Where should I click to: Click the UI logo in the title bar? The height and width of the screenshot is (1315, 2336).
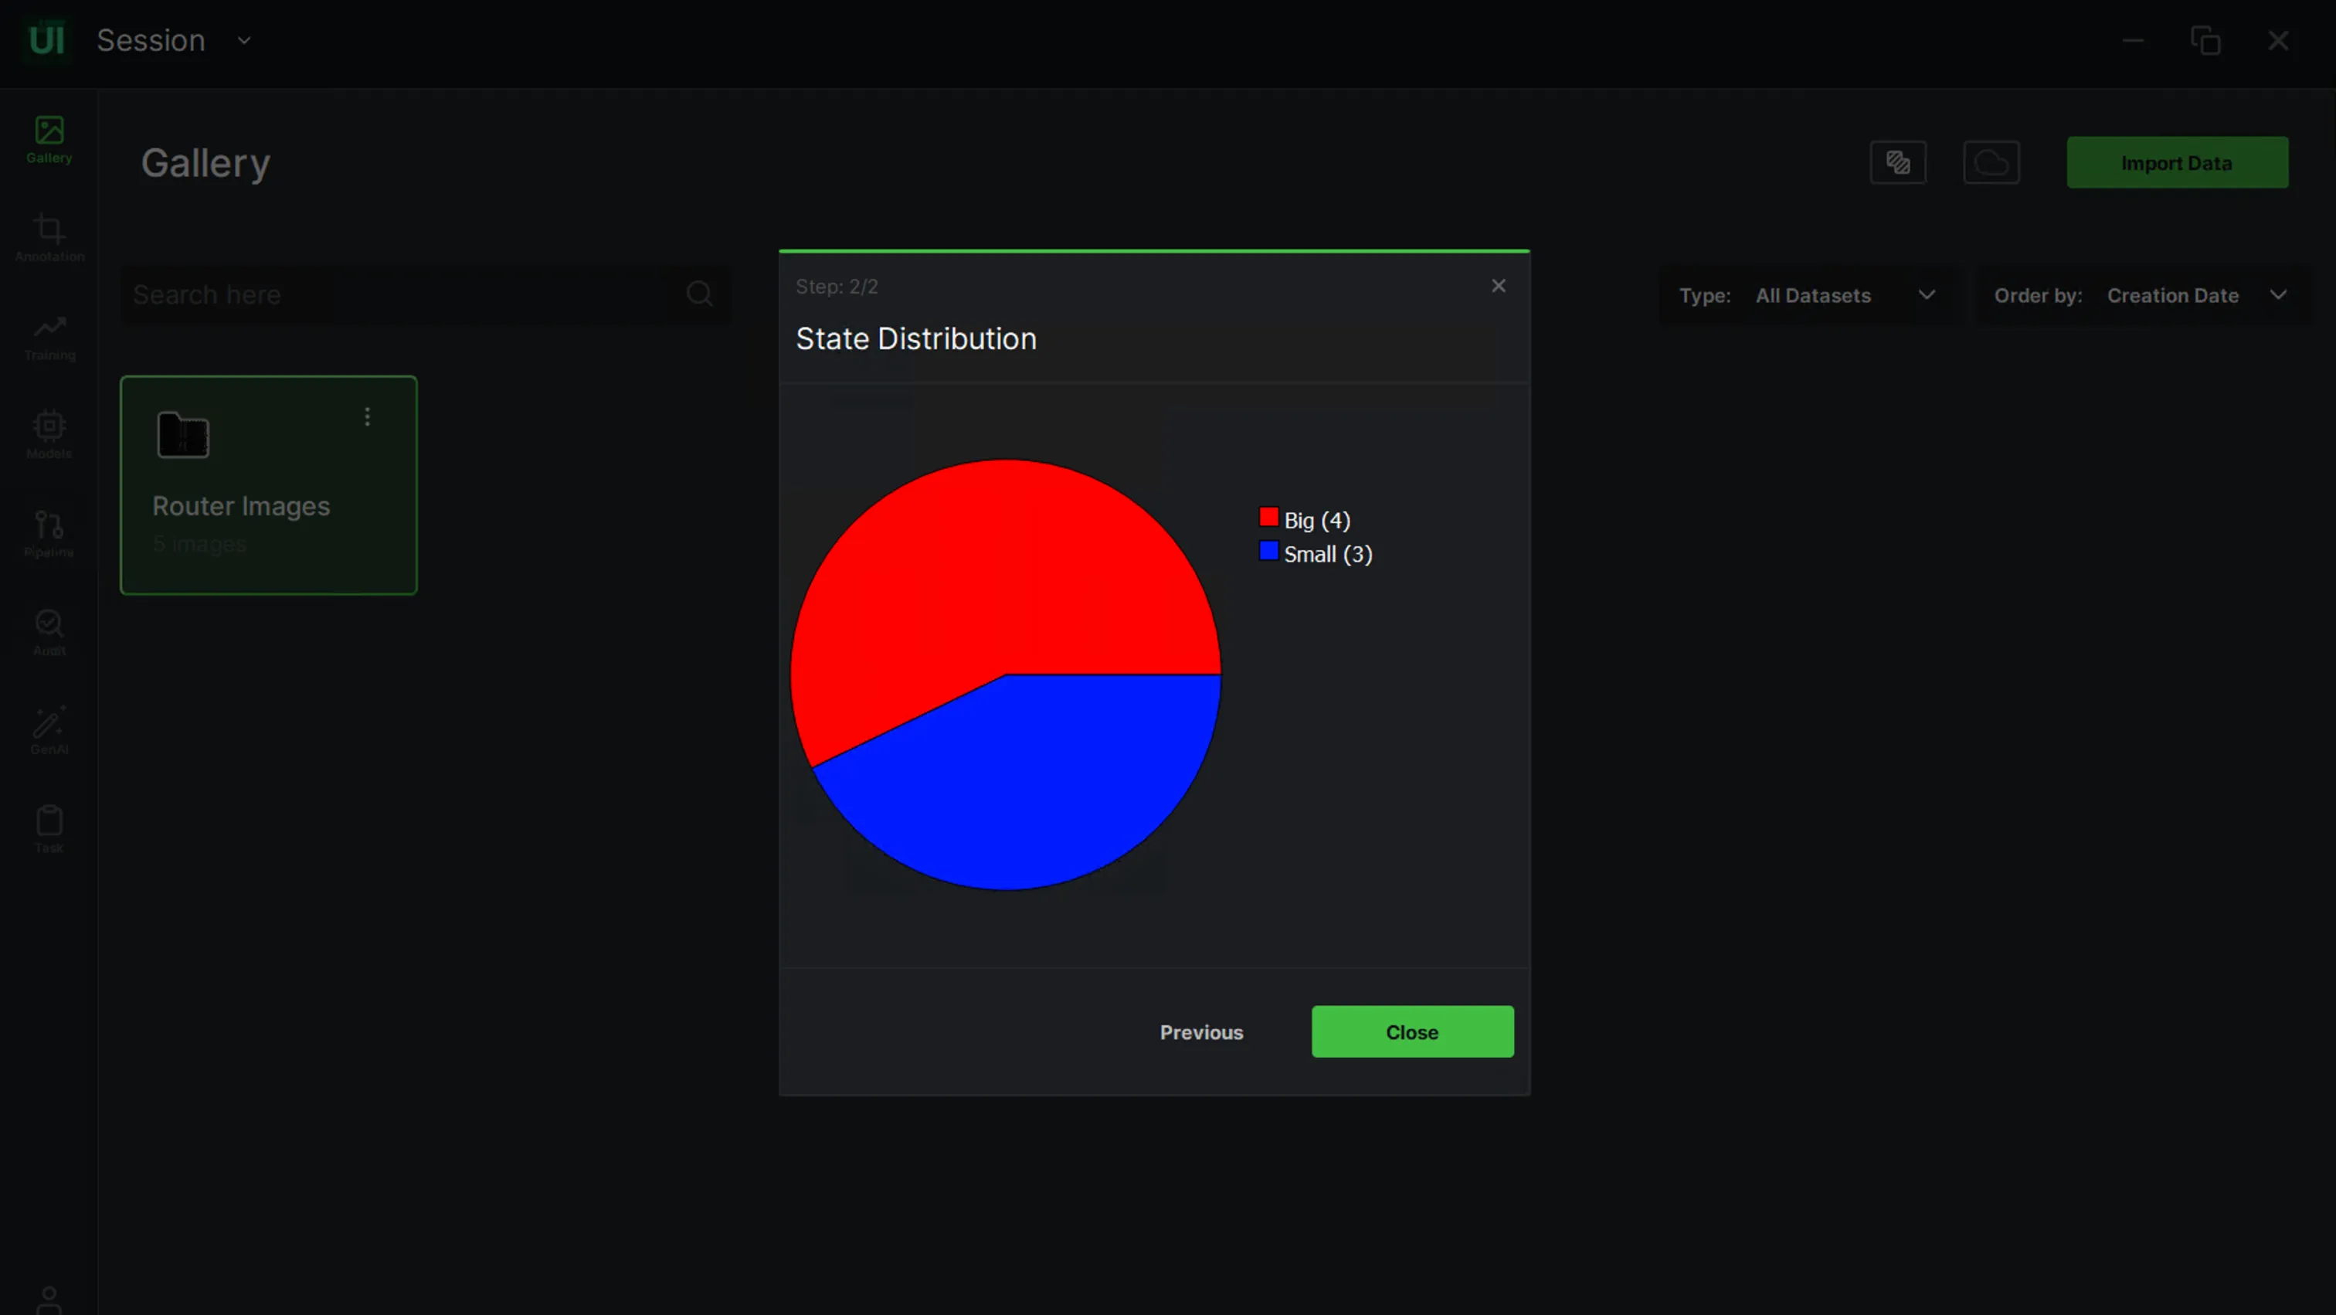[46, 40]
